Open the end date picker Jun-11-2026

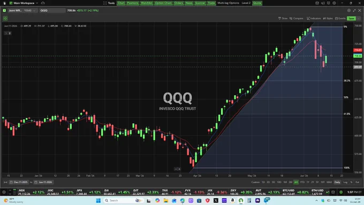coord(43,182)
